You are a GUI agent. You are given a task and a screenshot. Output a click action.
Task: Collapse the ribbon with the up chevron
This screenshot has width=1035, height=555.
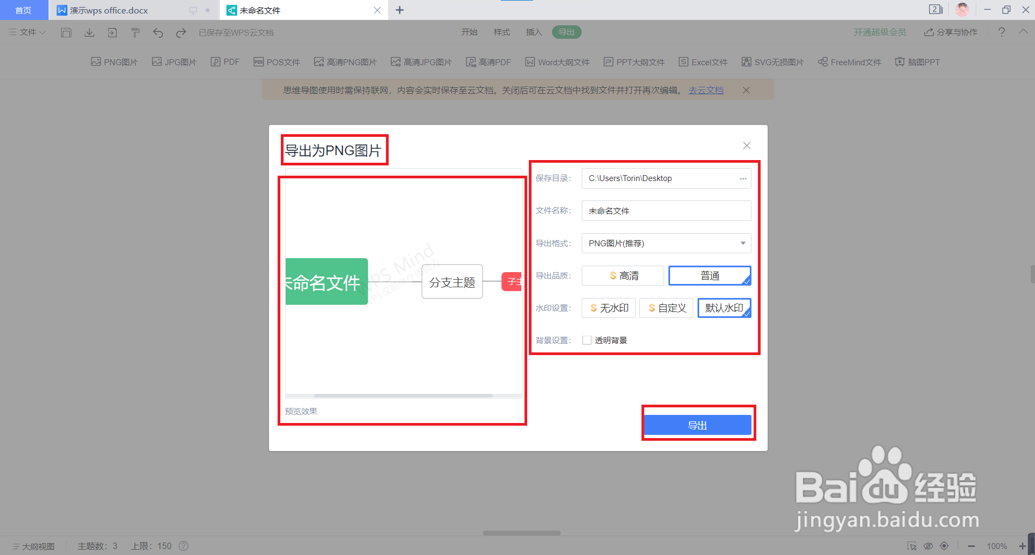(1023, 32)
